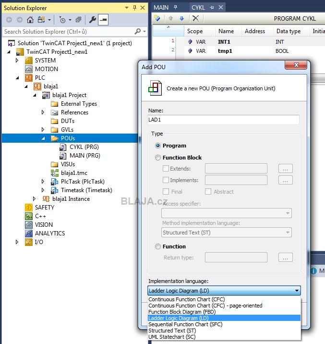Tick the Abstract checkbox

coord(208,192)
